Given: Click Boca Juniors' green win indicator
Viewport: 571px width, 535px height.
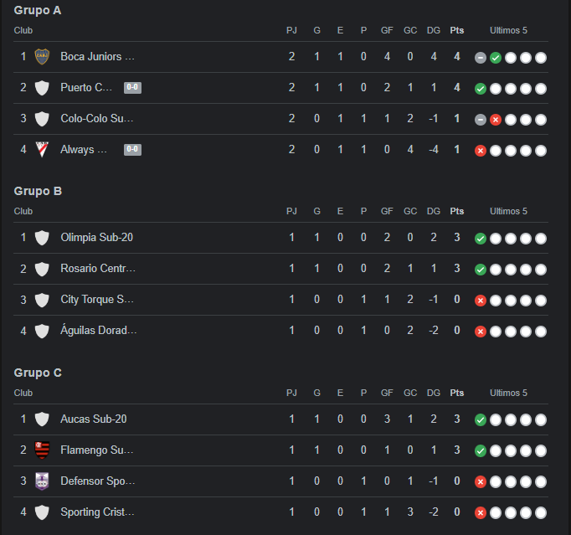Looking at the screenshot, I should (496, 58).
